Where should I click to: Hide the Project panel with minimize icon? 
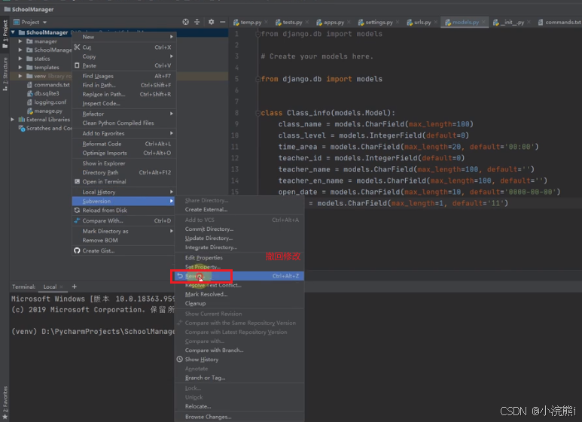pos(222,22)
